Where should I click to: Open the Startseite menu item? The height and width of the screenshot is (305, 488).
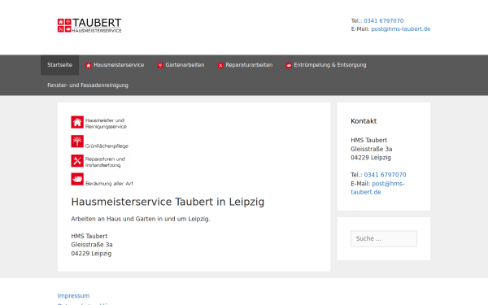click(x=59, y=65)
